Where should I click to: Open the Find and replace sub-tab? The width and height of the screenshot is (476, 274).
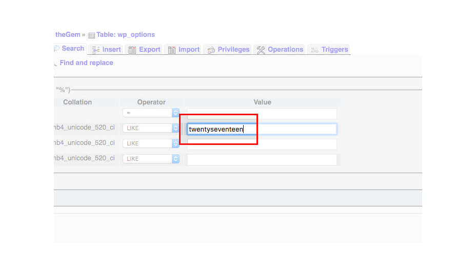(x=86, y=63)
